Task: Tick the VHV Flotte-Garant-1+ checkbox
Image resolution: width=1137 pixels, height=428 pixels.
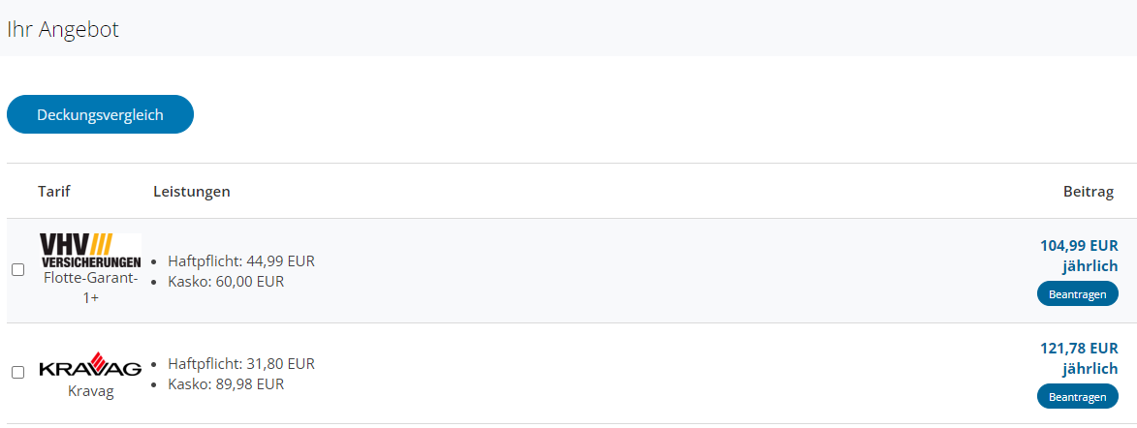Action: point(18,270)
